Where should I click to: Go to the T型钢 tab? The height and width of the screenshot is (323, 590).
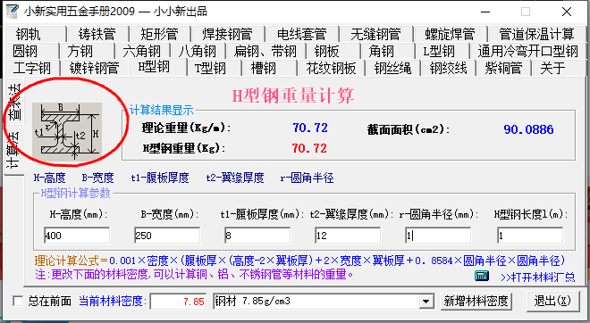point(211,68)
